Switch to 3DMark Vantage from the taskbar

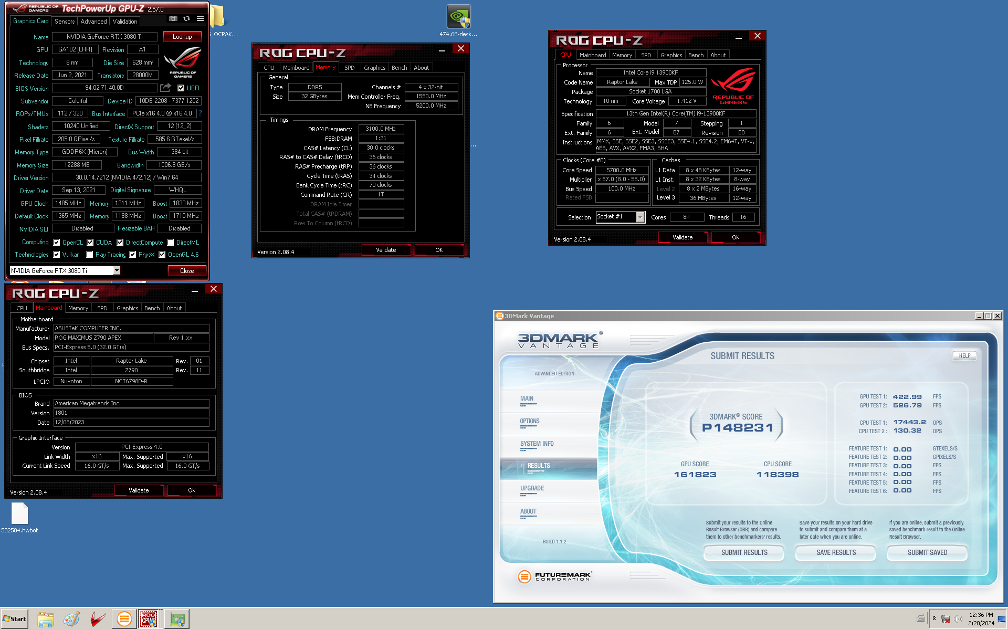tap(124, 619)
